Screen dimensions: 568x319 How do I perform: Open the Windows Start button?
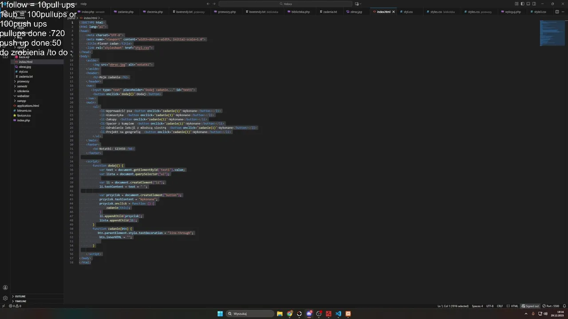220,314
